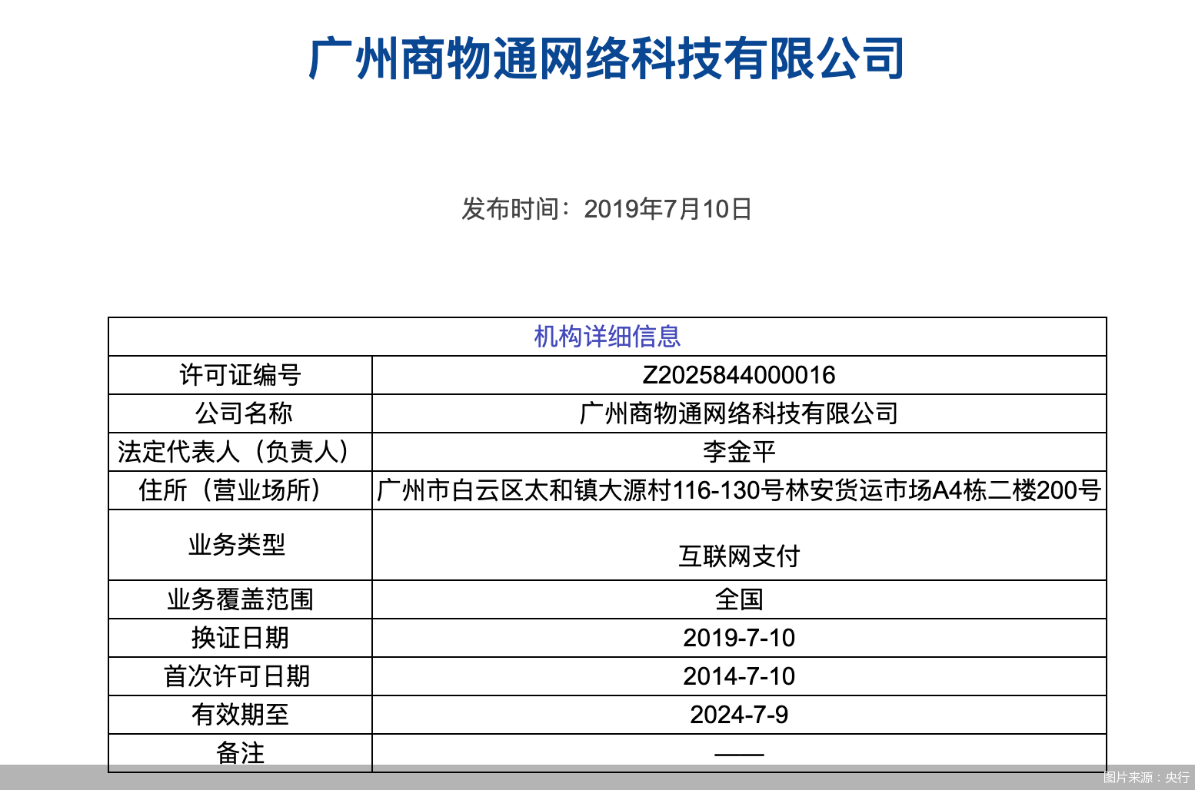Select the company name value in table

click(x=738, y=413)
